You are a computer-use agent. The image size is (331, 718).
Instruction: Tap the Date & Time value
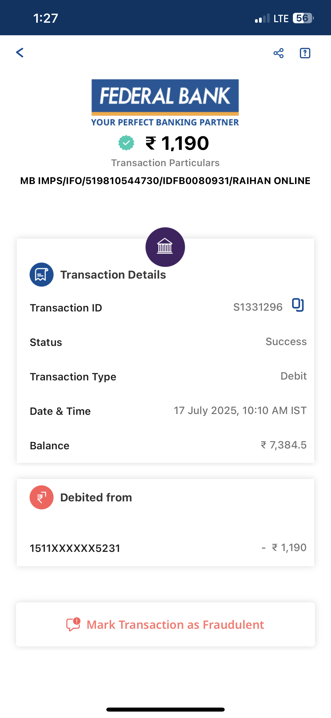point(240,411)
